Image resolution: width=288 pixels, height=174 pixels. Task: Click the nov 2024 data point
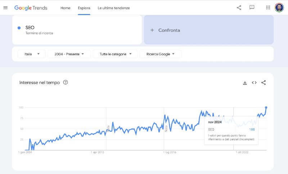[x=266, y=107]
